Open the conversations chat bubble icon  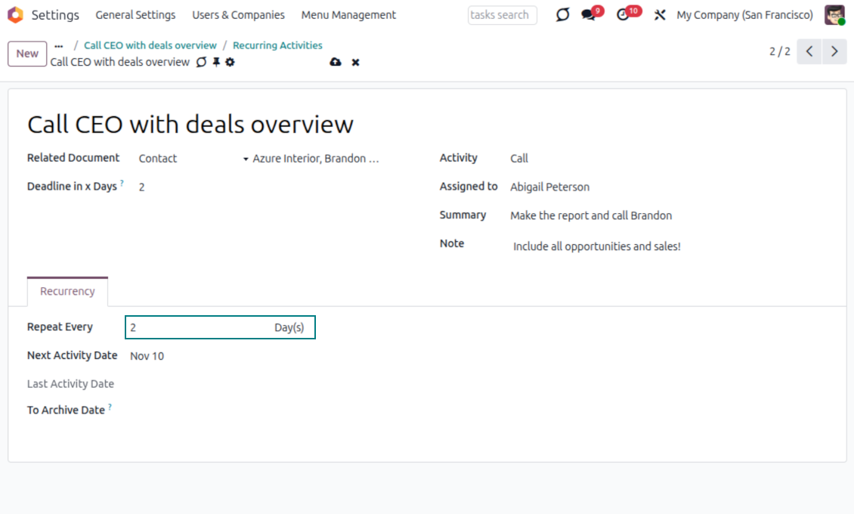(588, 15)
